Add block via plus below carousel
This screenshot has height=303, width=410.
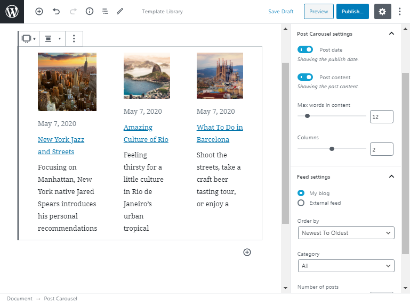click(247, 252)
